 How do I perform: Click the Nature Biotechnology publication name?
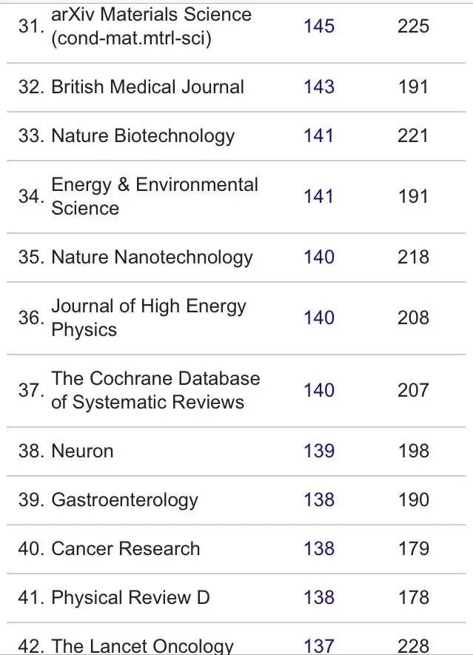(143, 136)
